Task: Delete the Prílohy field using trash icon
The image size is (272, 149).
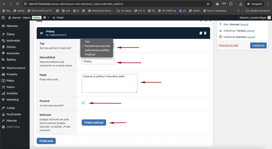Action: click(x=205, y=33)
